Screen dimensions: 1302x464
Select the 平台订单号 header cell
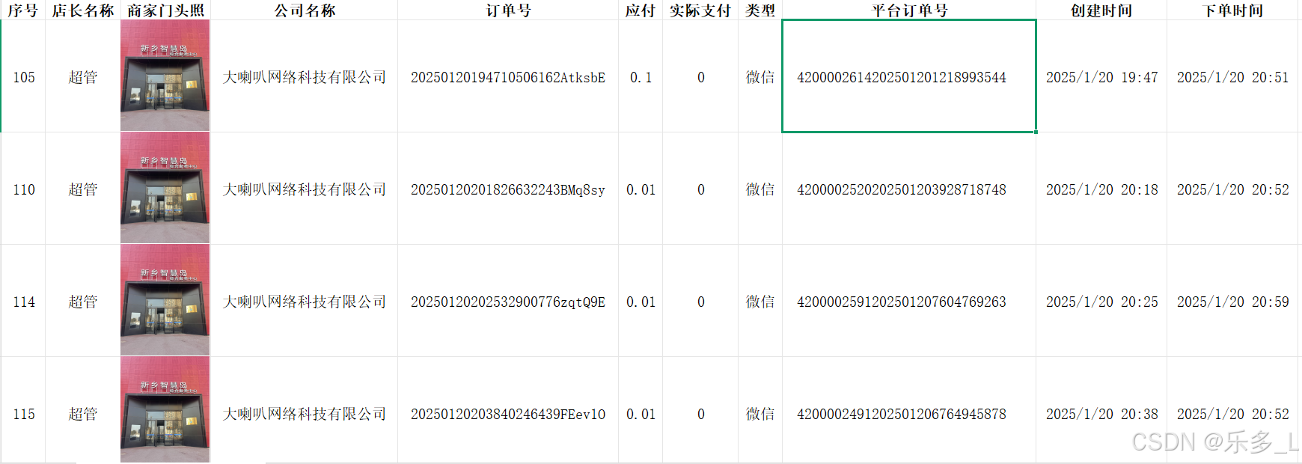(x=909, y=10)
